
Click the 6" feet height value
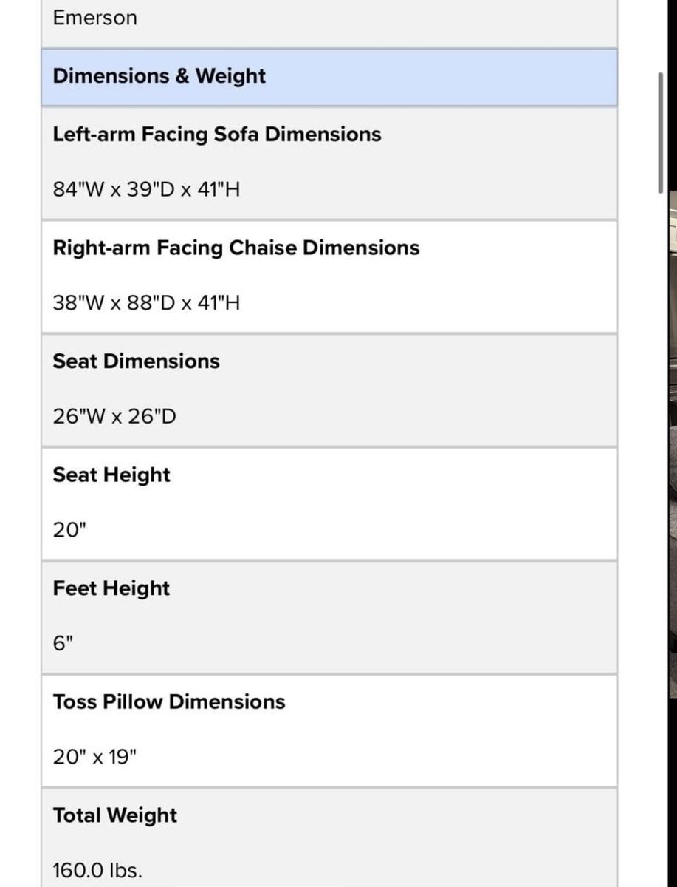coord(63,643)
